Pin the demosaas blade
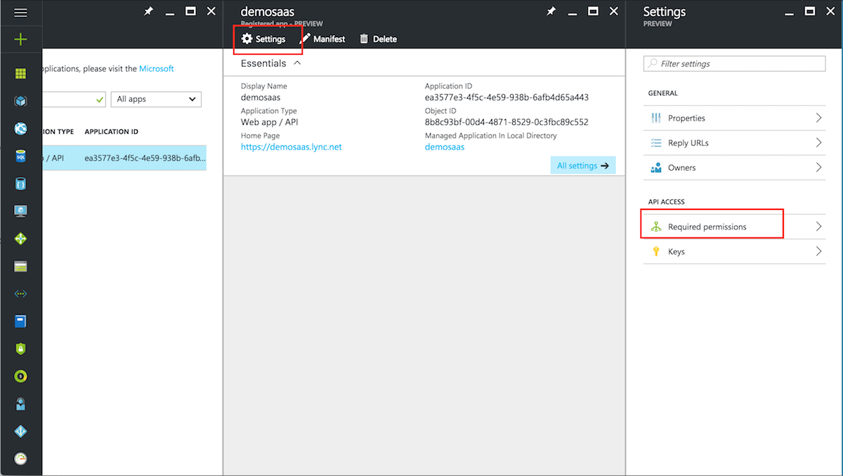The image size is (843, 476). [x=551, y=11]
